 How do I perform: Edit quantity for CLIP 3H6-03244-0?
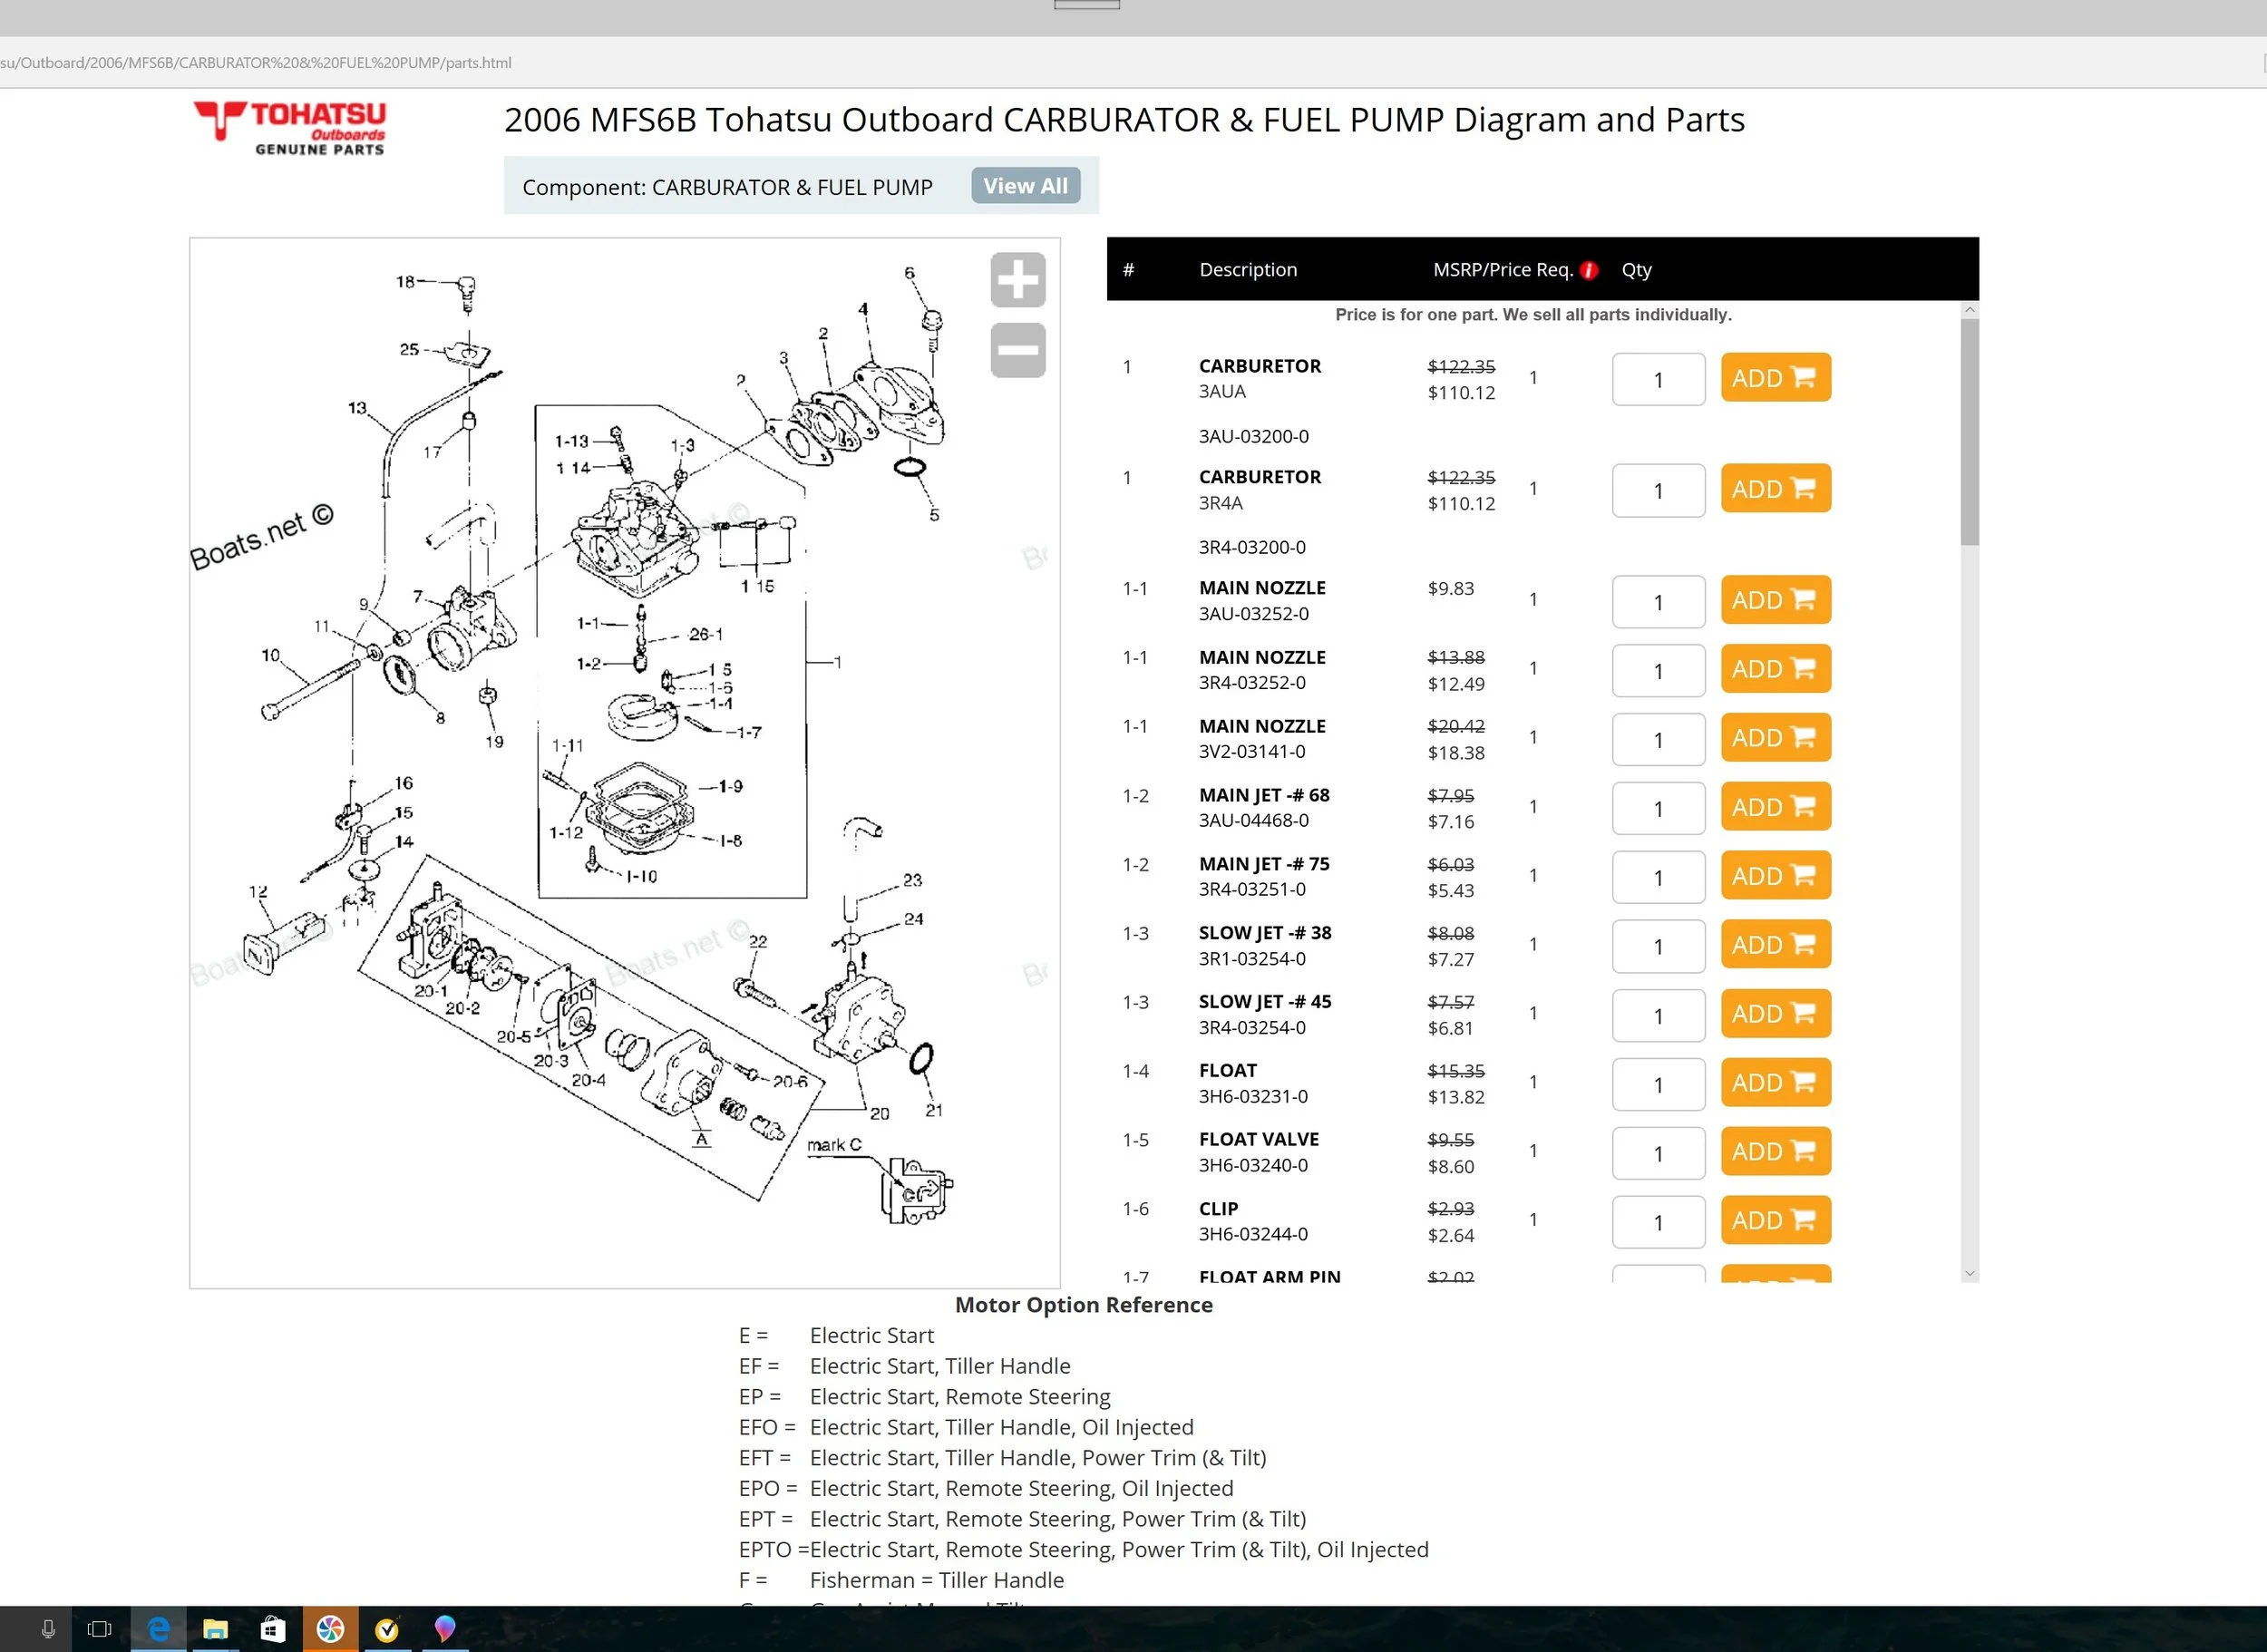(x=1658, y=1223)
